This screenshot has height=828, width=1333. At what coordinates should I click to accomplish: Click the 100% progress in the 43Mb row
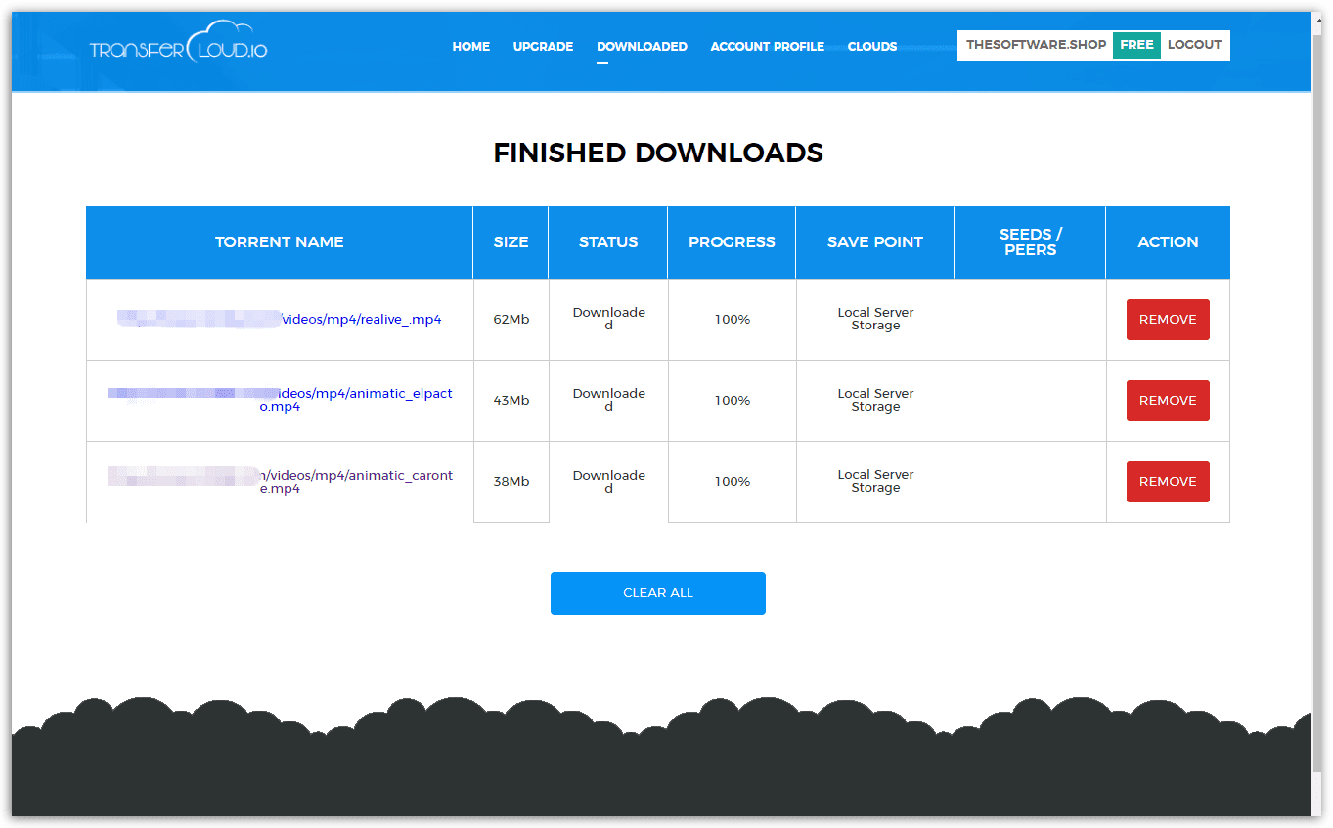click(x=732, y=401)
